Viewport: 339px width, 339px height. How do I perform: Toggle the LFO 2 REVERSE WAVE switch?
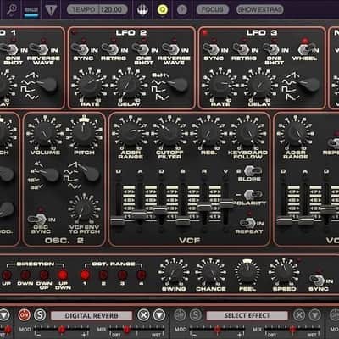tap(170, 49)
